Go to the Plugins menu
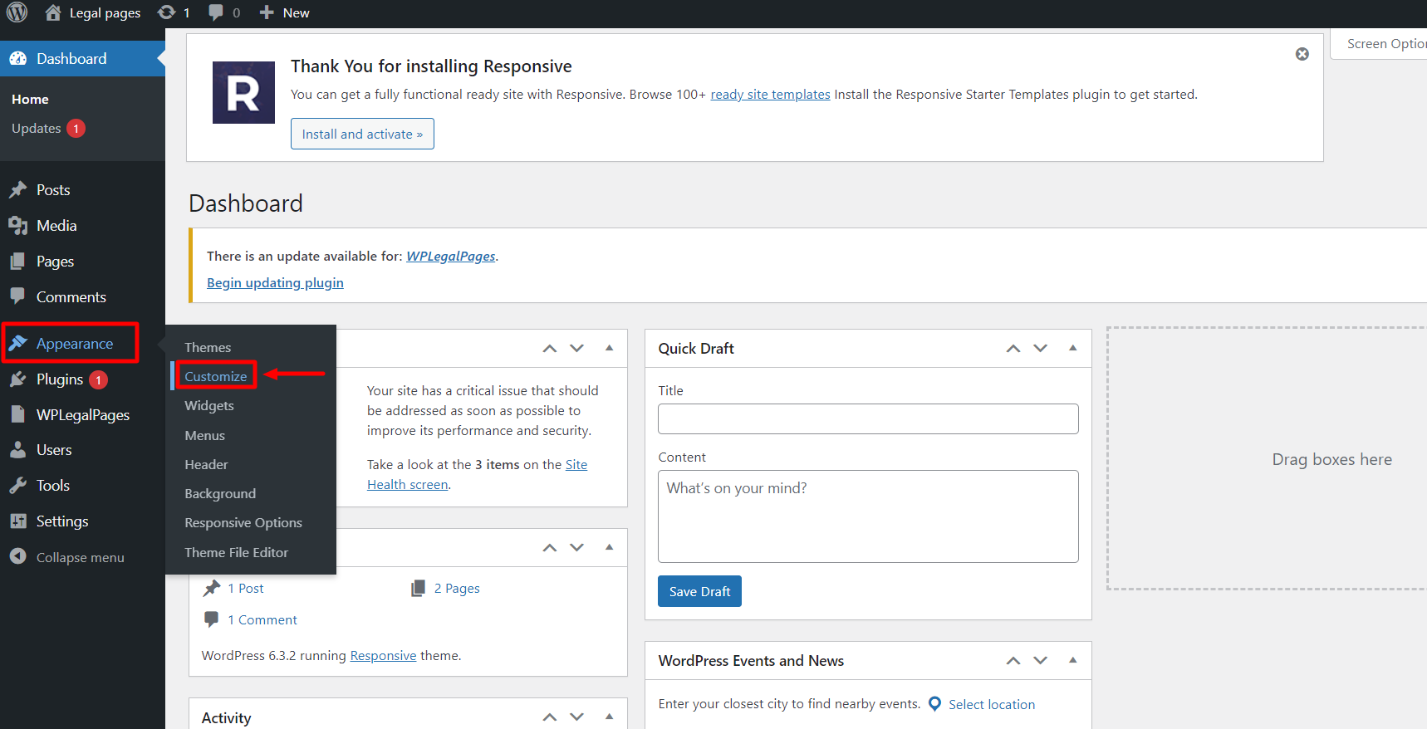Viewport: 1427px width, 729px height. tap(60, 379)
